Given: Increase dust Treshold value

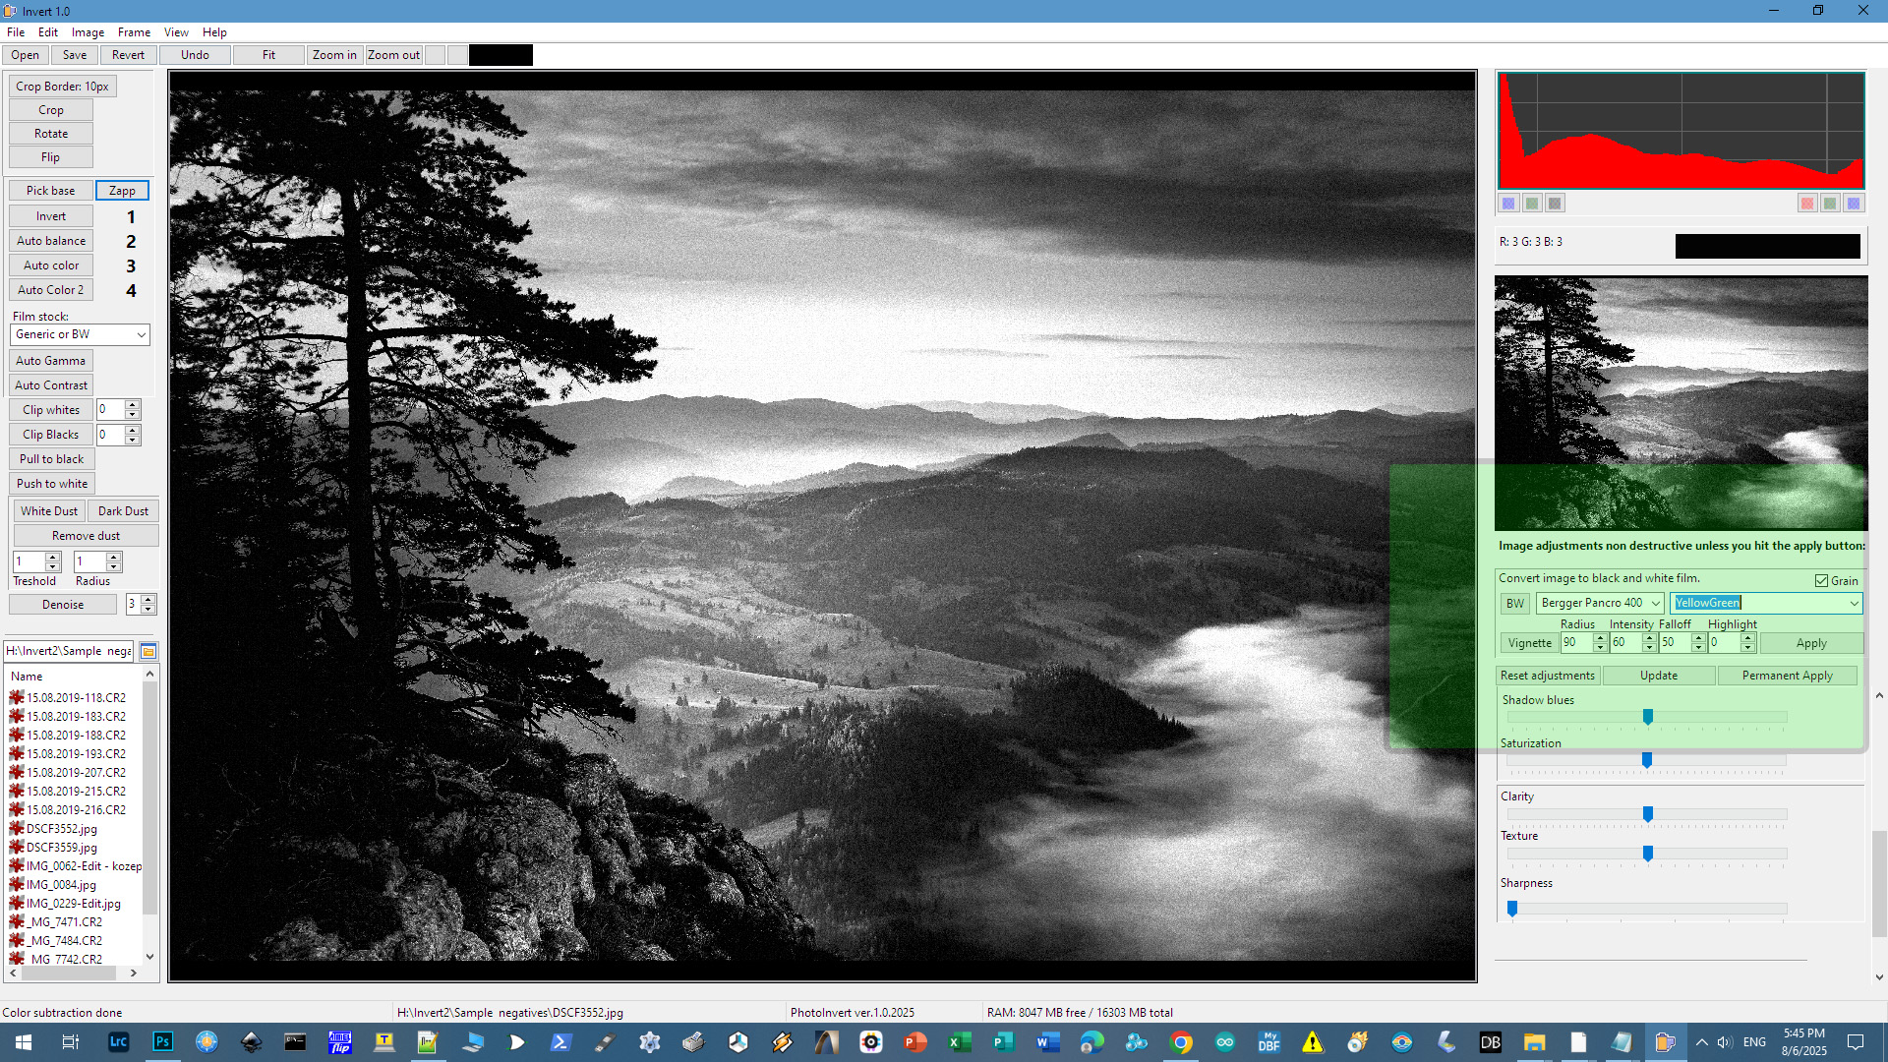Looking at the screenshot, I should pos(53,557).
